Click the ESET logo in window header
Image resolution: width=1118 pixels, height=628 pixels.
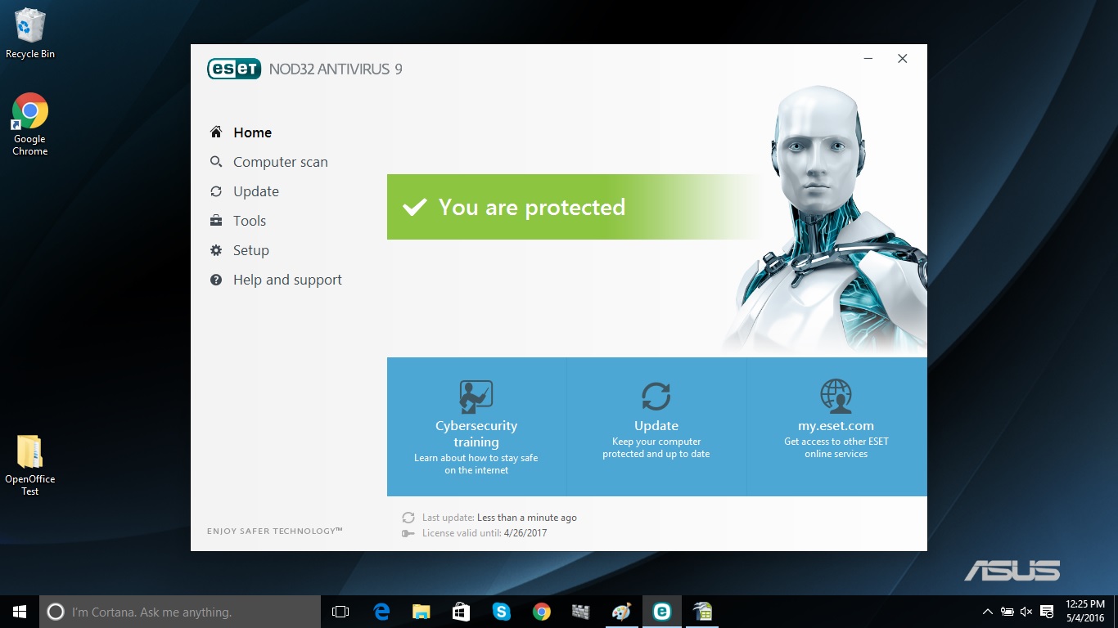(234, 69)
